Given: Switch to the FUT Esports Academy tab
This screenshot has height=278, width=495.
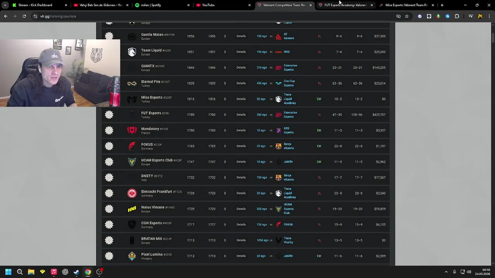Looking at the screenshot, I should coord(345,5).
